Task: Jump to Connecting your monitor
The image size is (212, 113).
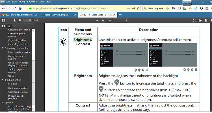Action: pos(16,35)
